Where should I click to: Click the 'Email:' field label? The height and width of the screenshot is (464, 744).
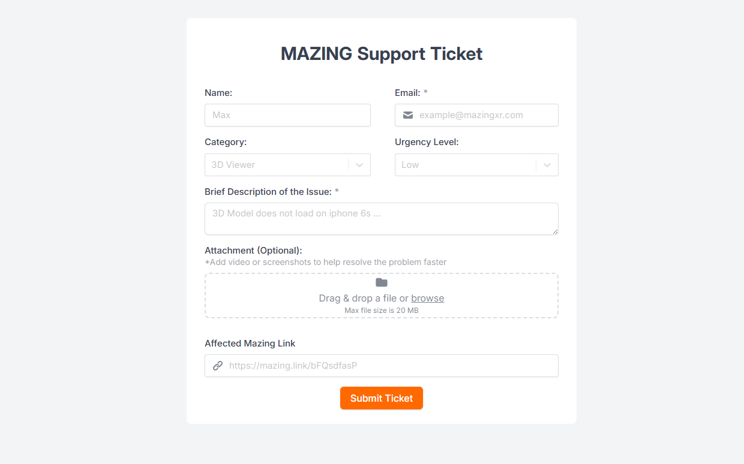(407, 93)
